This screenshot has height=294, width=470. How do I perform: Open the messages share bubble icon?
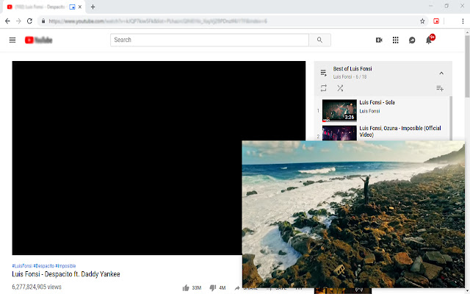pos(412,40)
